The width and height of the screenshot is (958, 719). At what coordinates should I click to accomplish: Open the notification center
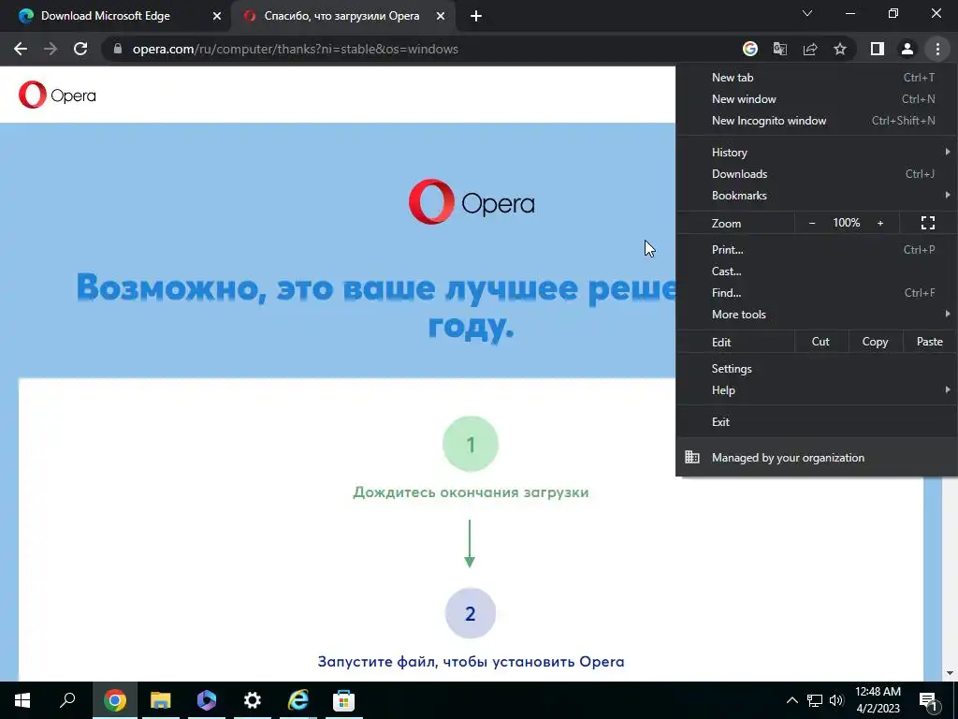929,701
